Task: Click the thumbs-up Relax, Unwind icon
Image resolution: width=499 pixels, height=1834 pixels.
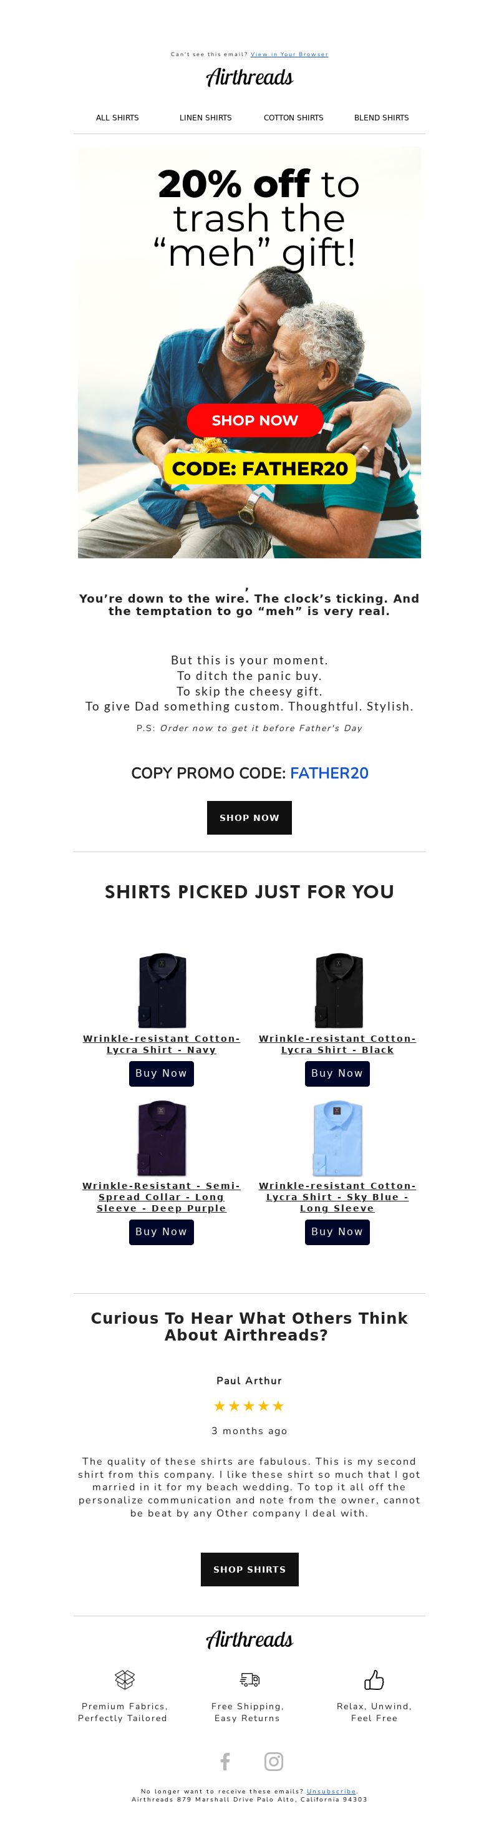Action: (x=374, y=1680)
